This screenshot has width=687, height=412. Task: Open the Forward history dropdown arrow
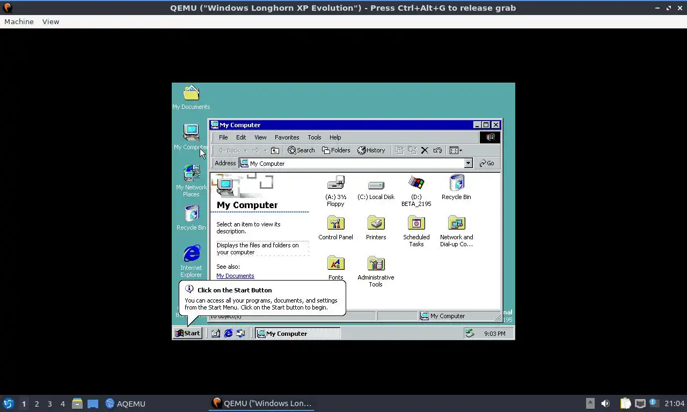pos(265,150)
